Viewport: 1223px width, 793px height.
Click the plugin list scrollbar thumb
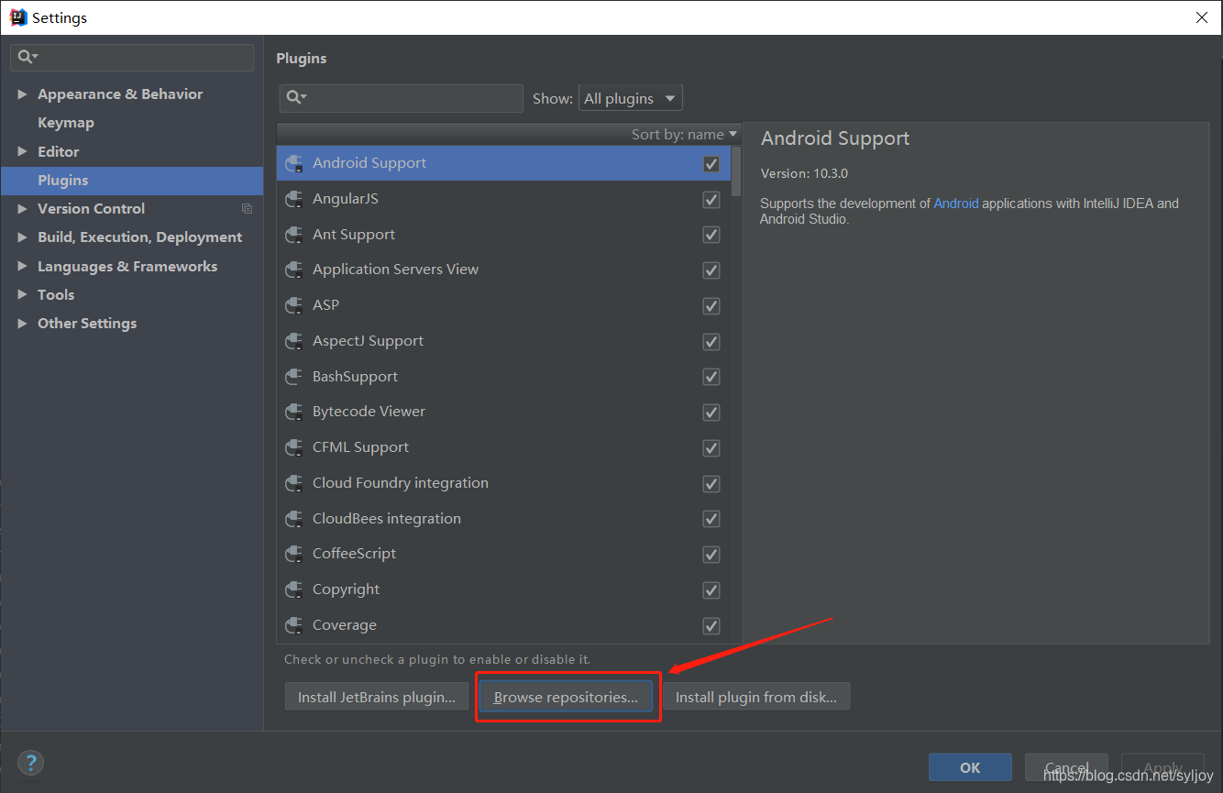point(737,170)
